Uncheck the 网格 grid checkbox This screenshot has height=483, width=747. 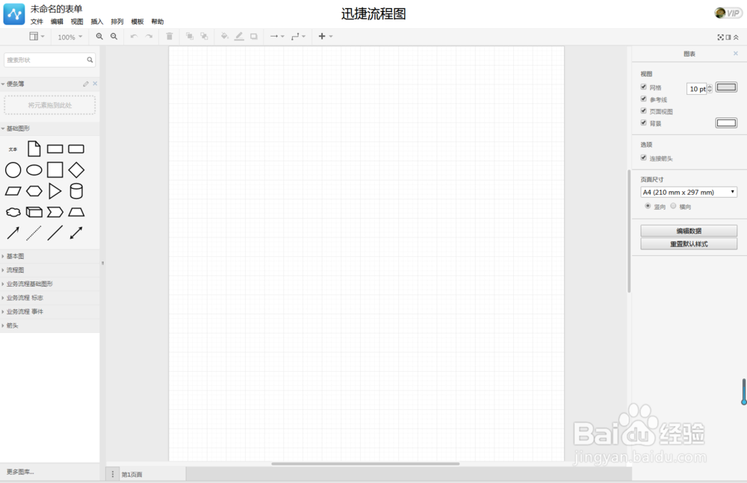click(x=644, y=87)
